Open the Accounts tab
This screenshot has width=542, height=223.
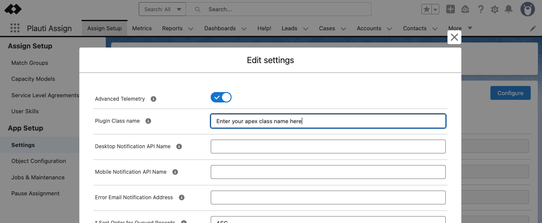pyautogui.click(x=369, y=28)
